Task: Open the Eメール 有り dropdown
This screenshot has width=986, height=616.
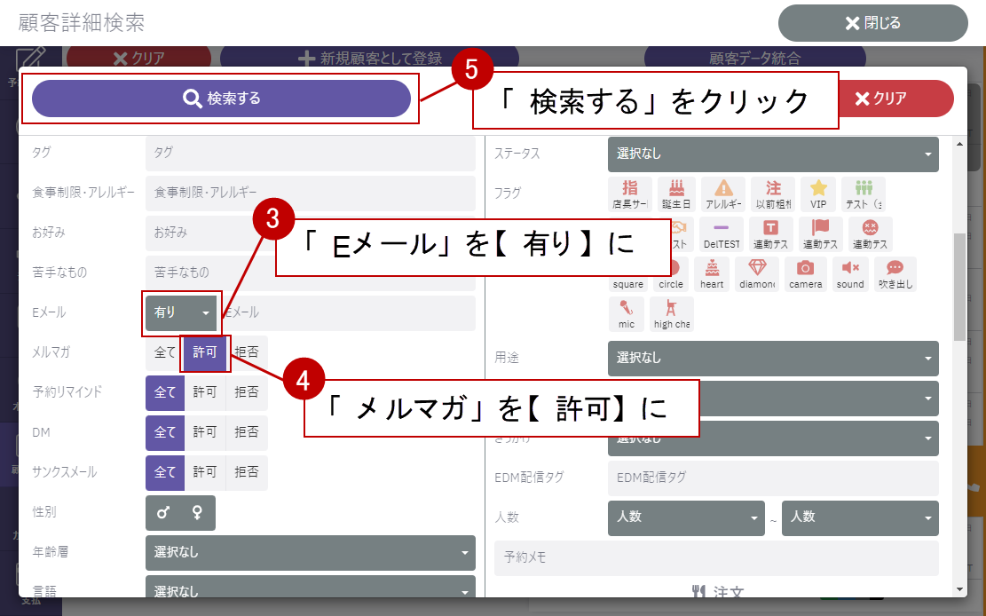Action: pyautogui.click(x=182, y=312)
